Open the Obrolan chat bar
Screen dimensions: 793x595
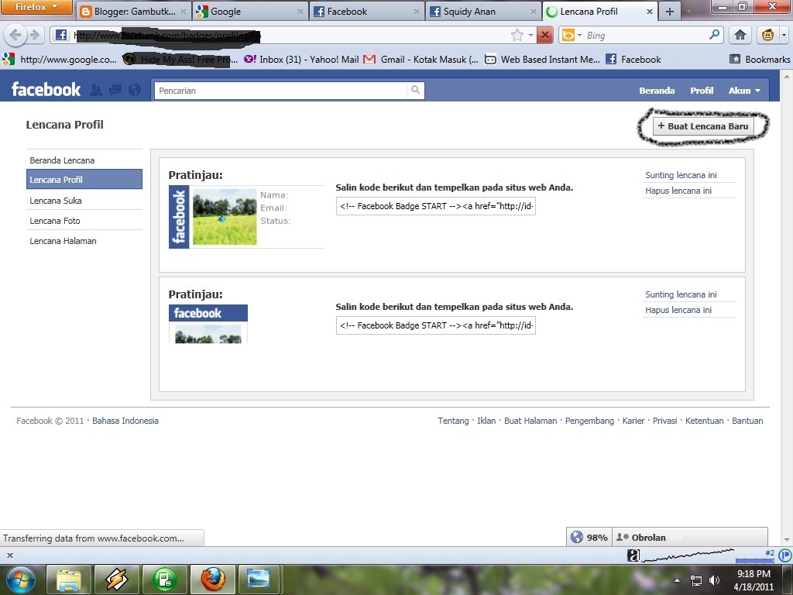click(x=690, y=537)
